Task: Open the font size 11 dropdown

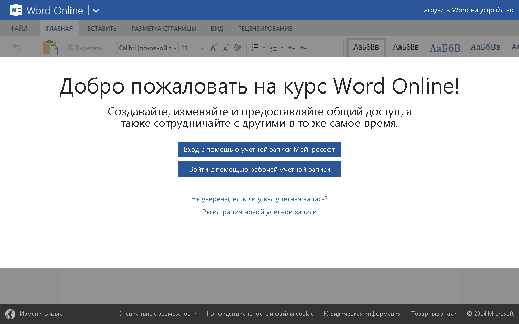Action: coord(202,48)
